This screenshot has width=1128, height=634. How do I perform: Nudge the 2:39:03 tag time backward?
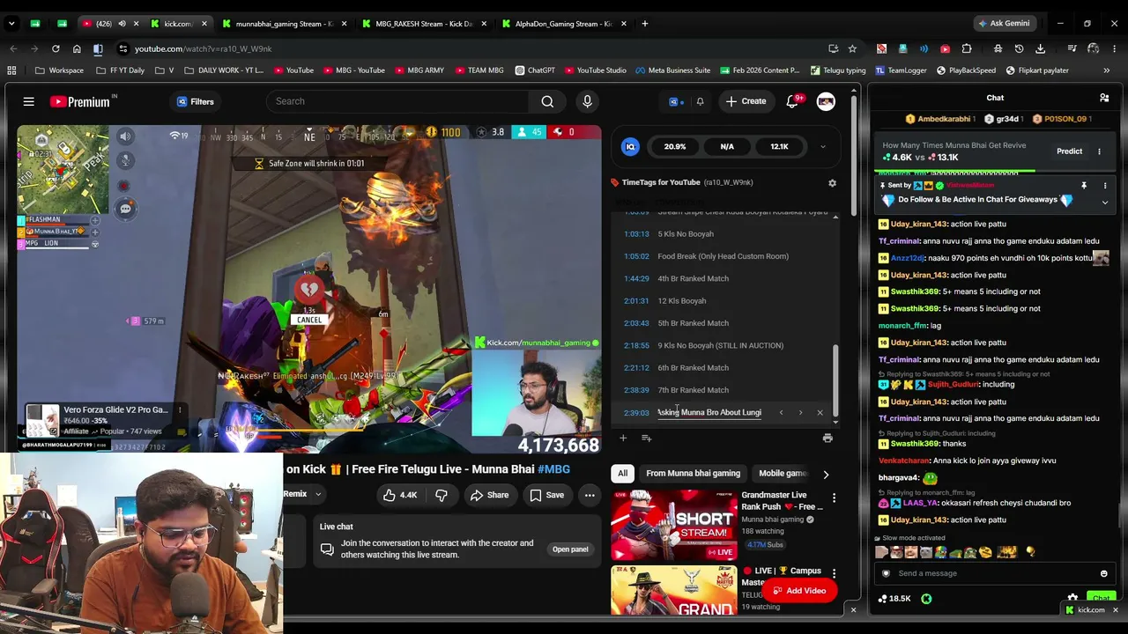781,412
